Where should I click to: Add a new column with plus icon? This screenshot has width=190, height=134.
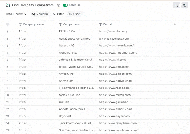[x=175, y=24]
